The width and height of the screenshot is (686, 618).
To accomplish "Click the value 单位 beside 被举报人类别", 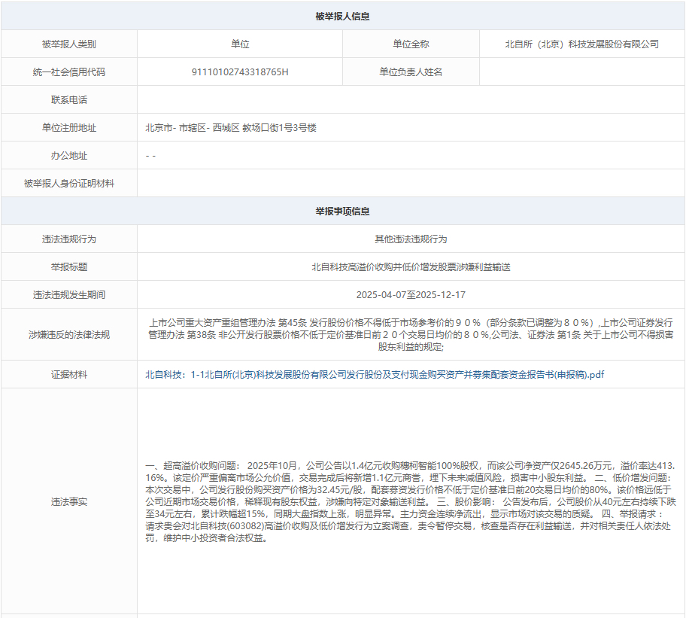I will [240, 44].
